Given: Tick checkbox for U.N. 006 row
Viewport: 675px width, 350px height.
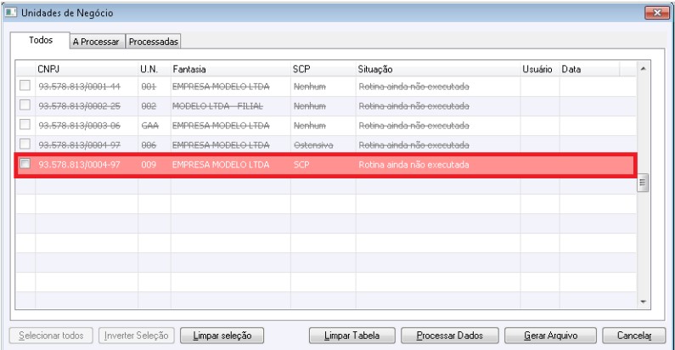Looking at the screenshot, I should click(x=25, y=144).
